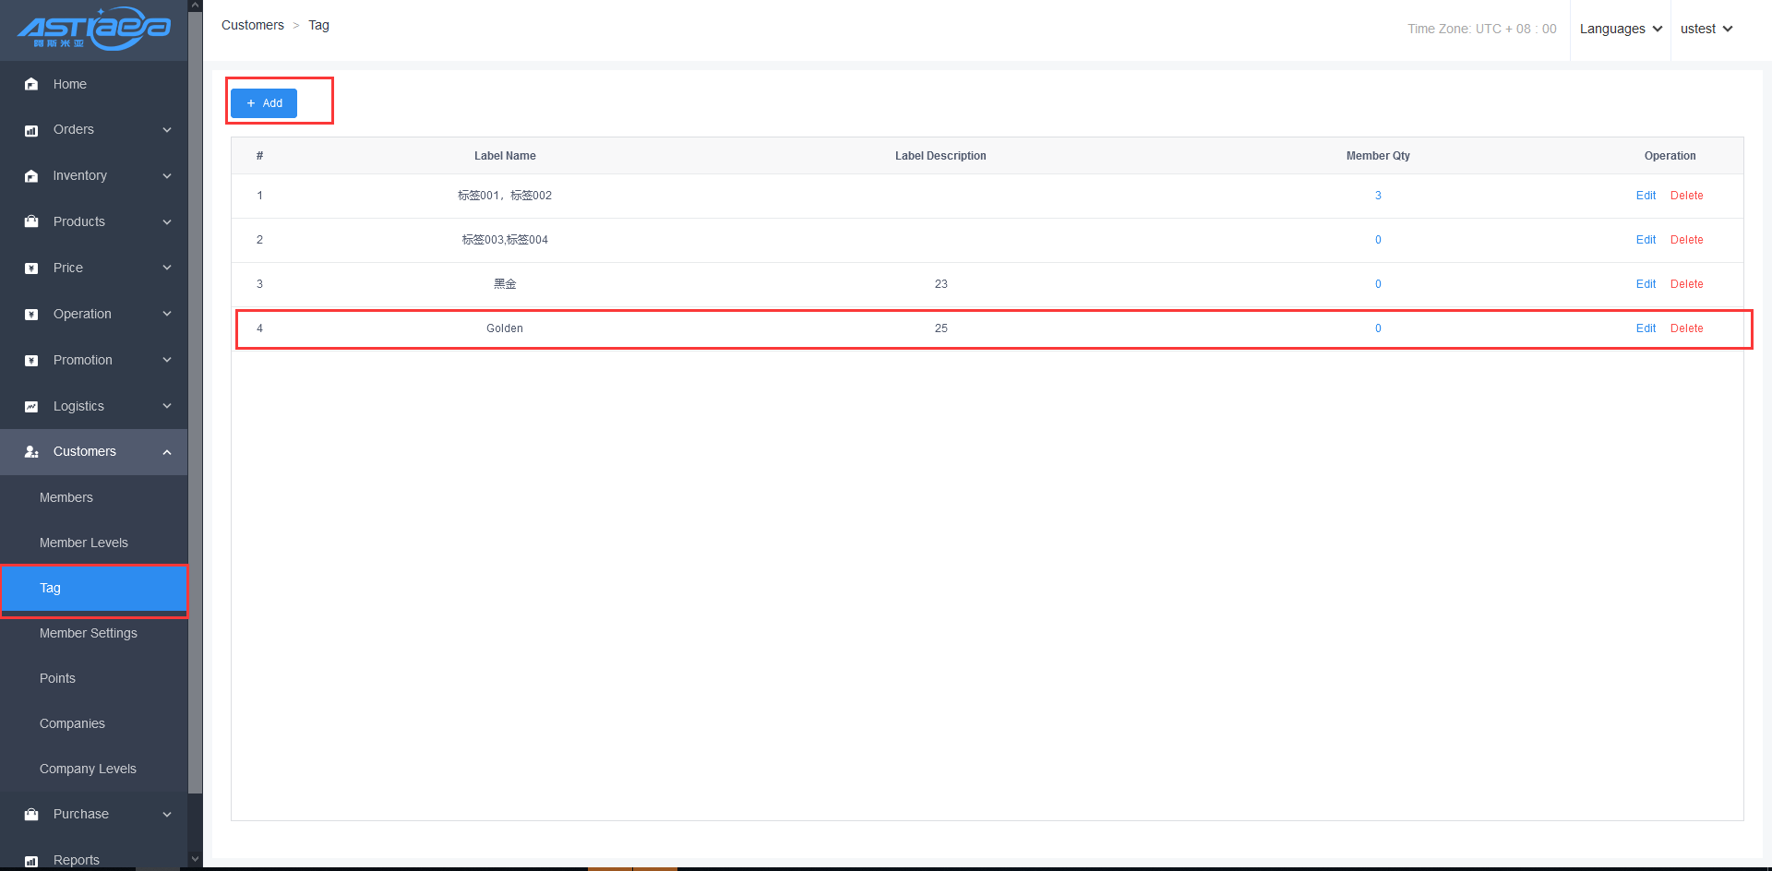Click the Logistics icon in sidebar
This screenshot has width=1772, height=871.
click(x=31, y=406)
